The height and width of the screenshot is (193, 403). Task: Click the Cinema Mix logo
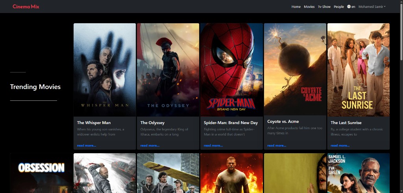click(26, 7)
